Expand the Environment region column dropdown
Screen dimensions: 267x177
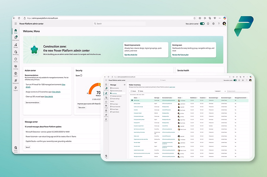(x=232, y=98)
